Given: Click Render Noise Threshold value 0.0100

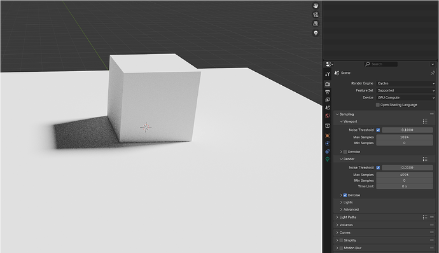Looking at the screenshot, I should tap(407, 167).
